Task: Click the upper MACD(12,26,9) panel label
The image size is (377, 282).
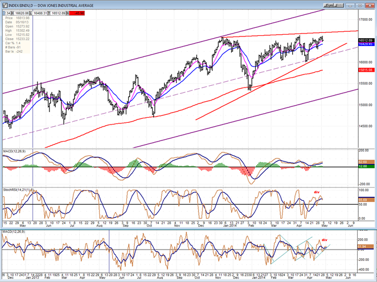Action: tap(15, 149)
